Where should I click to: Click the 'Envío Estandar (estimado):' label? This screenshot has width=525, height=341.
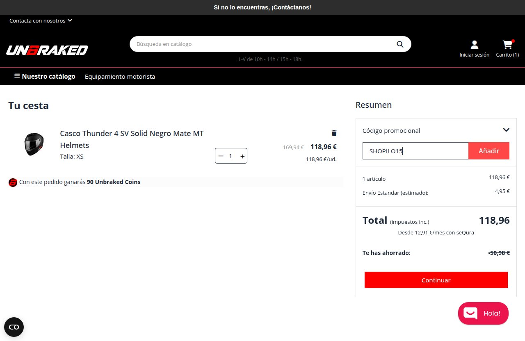[x=395, y=193]
